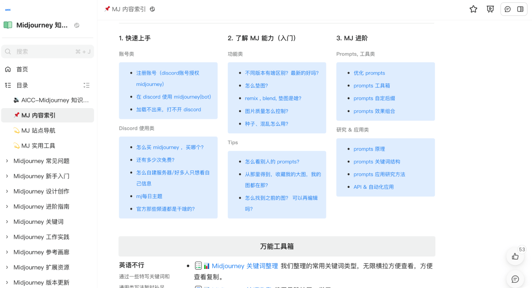Click the Midjourney 知... knowledge base title

point(42,25)
